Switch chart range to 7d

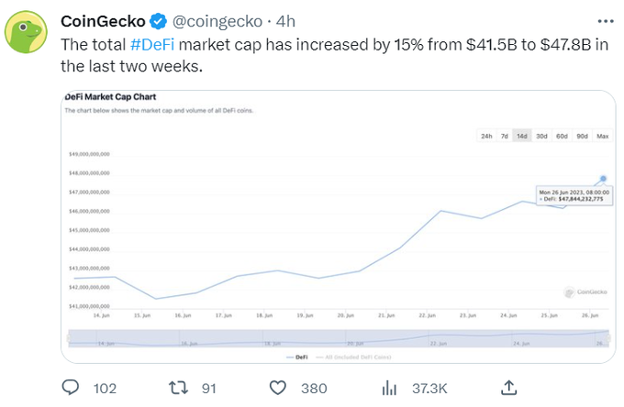point(505,136)
